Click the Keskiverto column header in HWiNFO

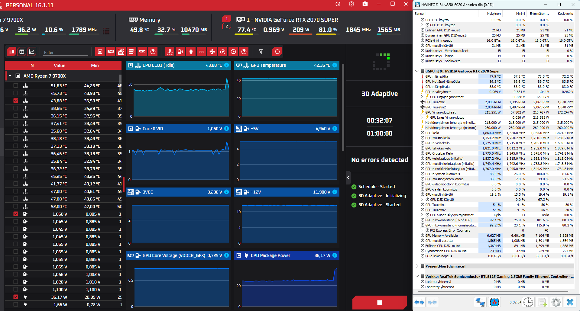coord(565,14)
